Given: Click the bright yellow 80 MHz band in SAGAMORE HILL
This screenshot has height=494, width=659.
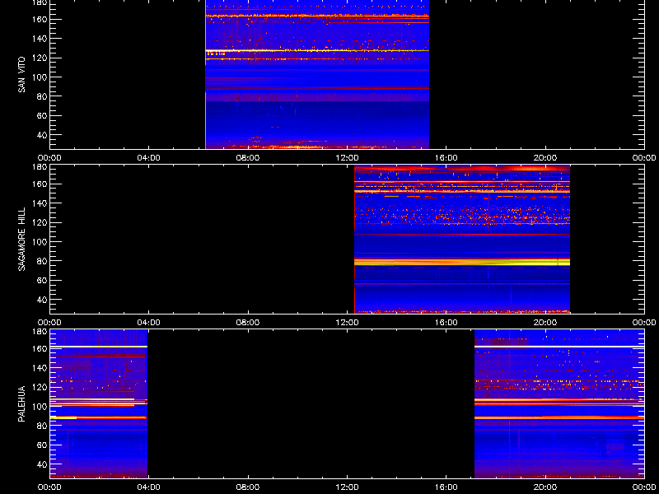Looking at the screenshot, I should [462, 262].
